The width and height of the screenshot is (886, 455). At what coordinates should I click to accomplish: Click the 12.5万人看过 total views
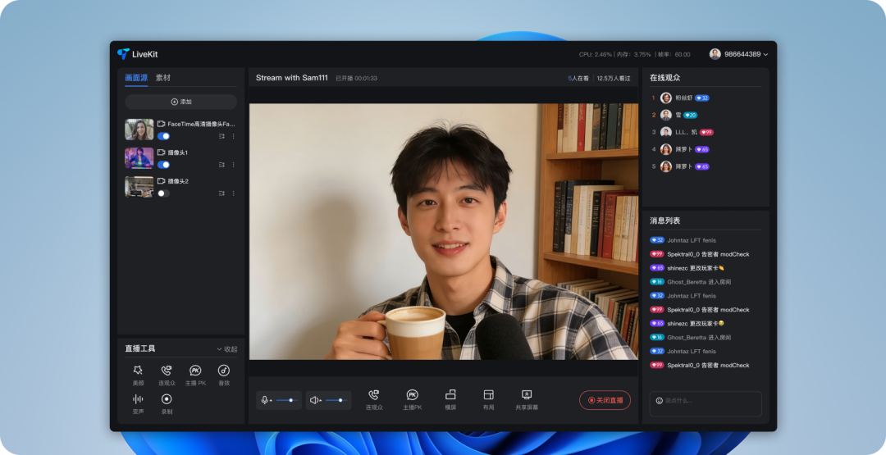pyautogui.click(x=614, y=79)
